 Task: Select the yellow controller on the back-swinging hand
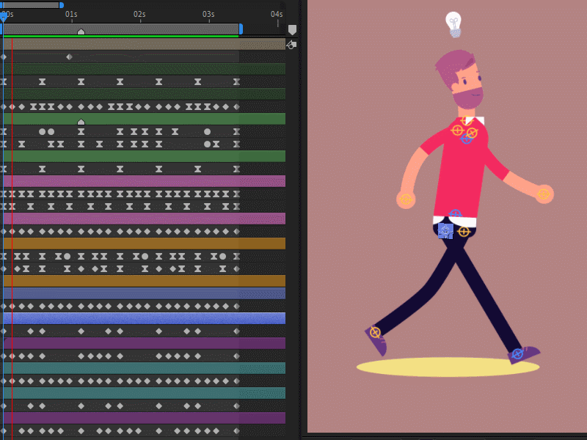pyautogui.click(x=406, y=199)
